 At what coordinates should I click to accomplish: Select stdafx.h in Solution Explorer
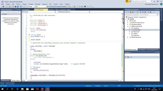[135, 34]
